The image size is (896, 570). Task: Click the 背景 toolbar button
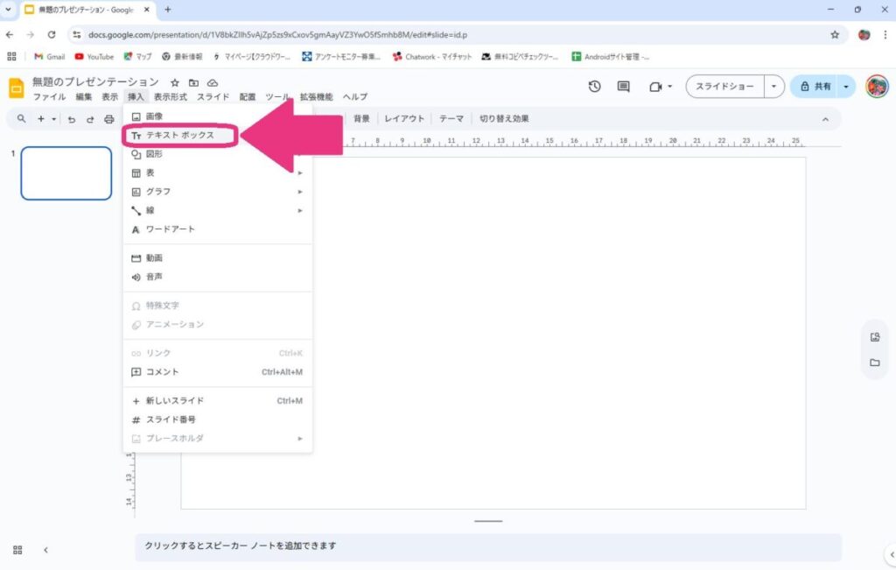(x=361, y=119)
